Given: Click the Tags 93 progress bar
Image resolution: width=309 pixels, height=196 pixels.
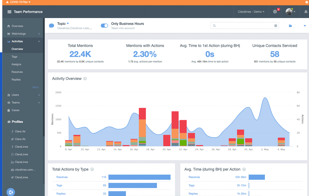Looking at the screenshot, I should click(133, 185).
